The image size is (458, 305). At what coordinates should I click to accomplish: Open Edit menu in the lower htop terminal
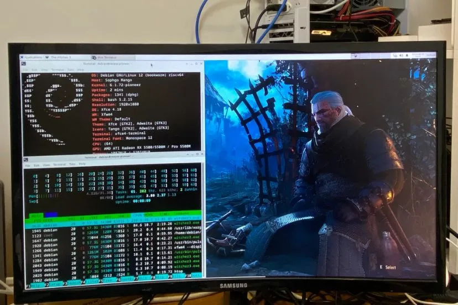(x=37, y=165)
